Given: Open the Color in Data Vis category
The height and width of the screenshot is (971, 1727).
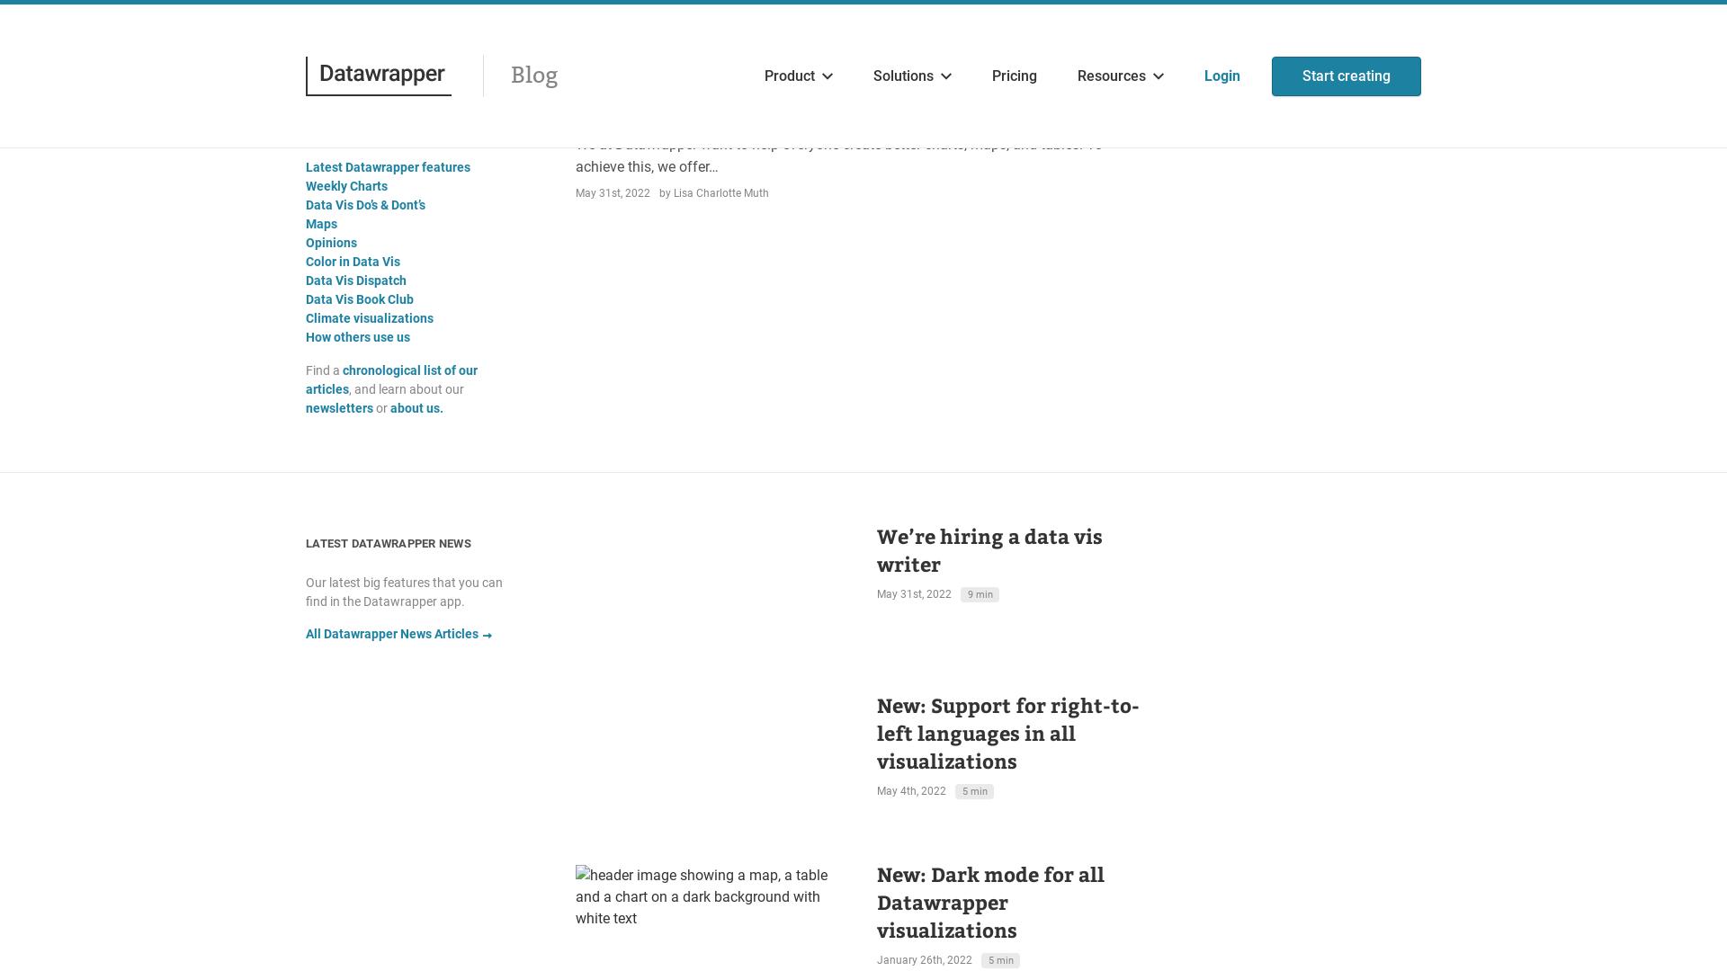Looking at the screenshot, I should point(353,262).
